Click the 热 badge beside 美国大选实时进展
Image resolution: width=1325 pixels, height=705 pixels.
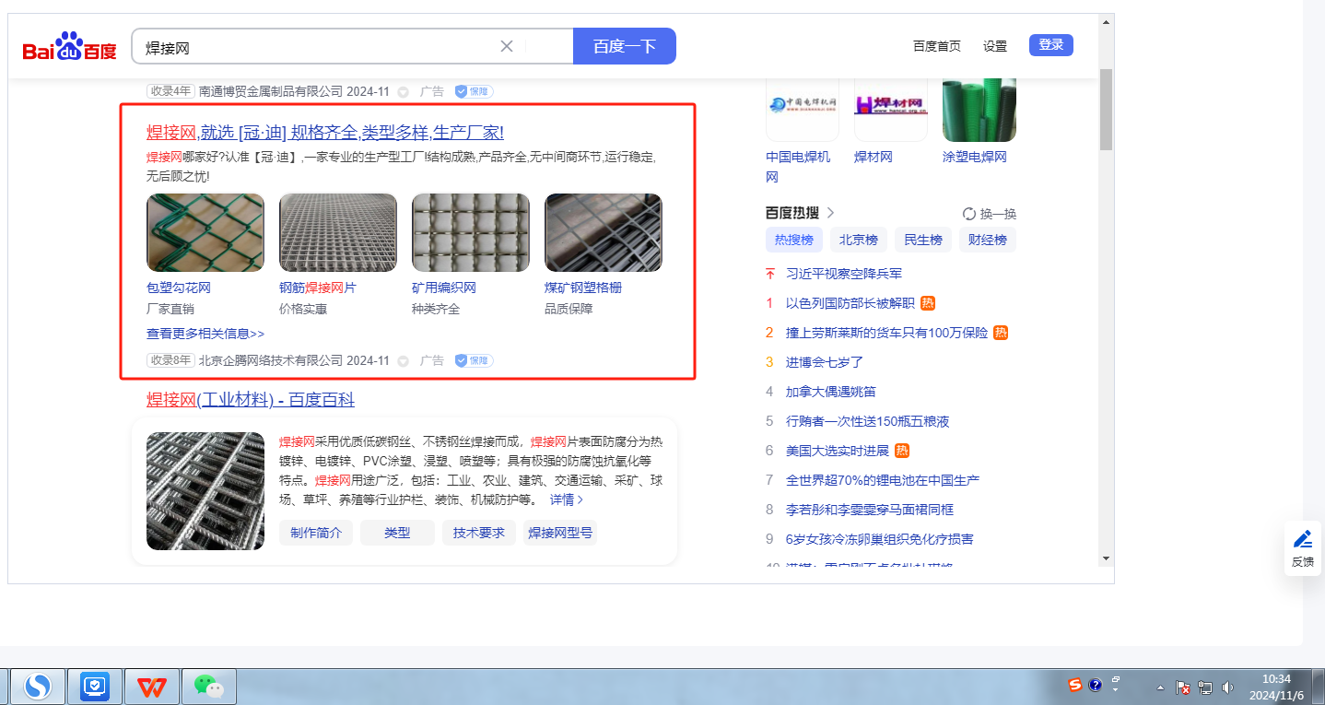tap(902, 451)
